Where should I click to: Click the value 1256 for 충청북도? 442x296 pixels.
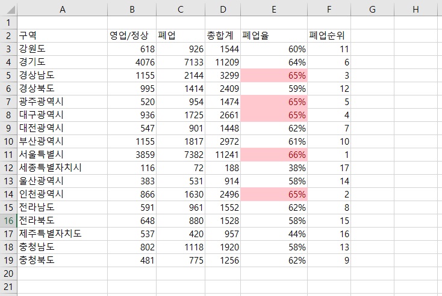223,261
